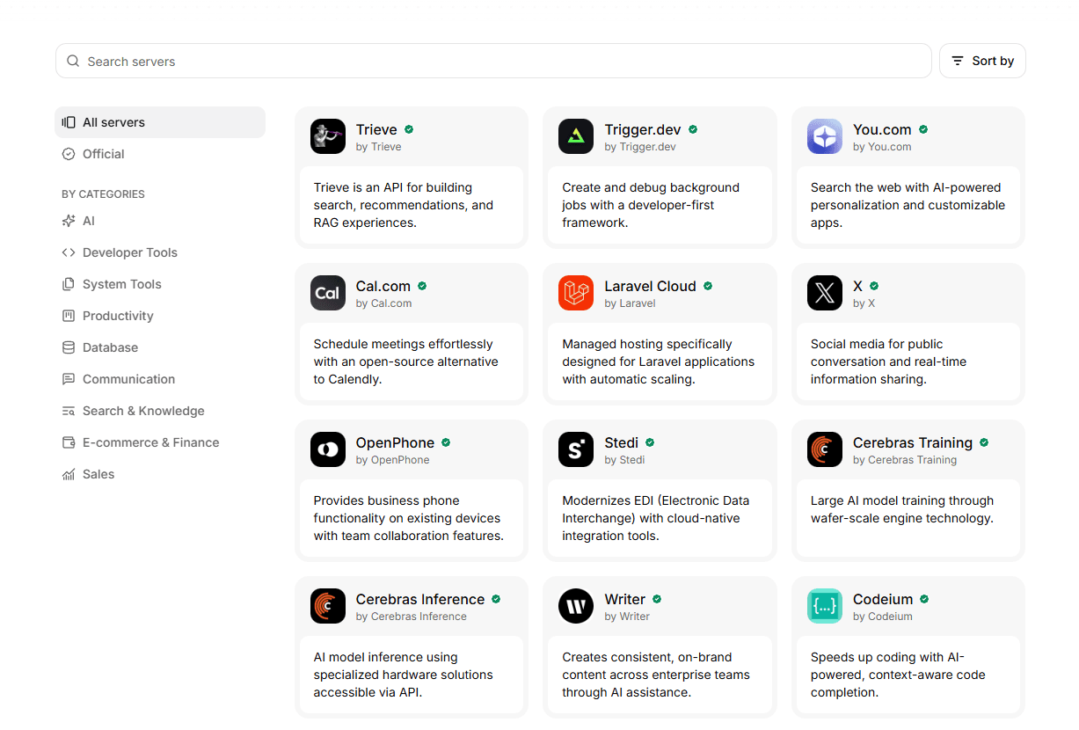
Task: Click the OpenPhone logo icon
Action: pos(327,449)
